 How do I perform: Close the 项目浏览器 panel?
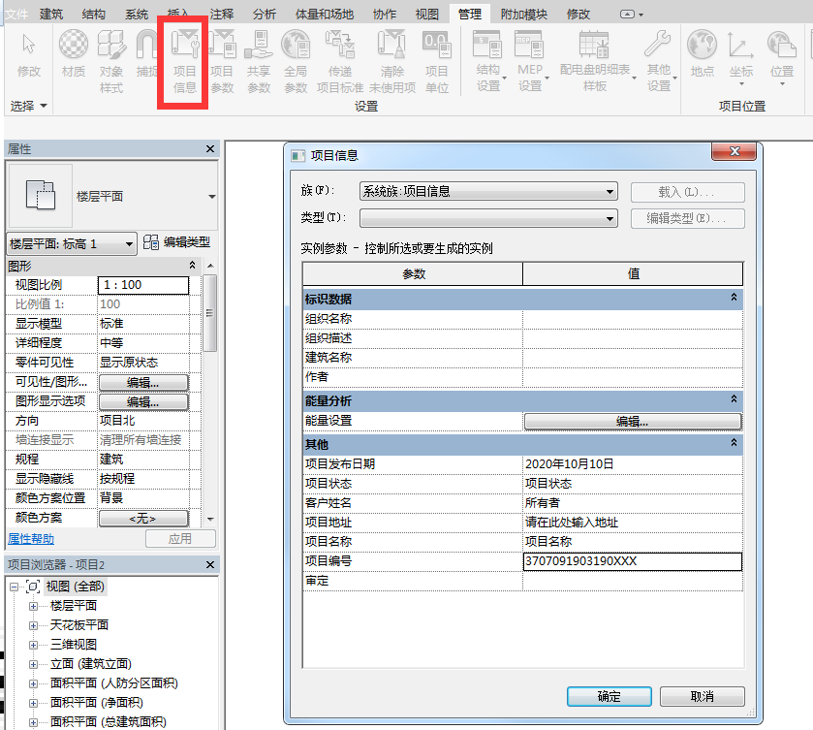coord(210,564)
